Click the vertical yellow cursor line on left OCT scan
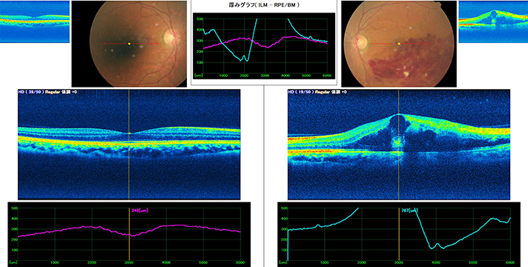 pyautogui.click(x=129, y=145)
